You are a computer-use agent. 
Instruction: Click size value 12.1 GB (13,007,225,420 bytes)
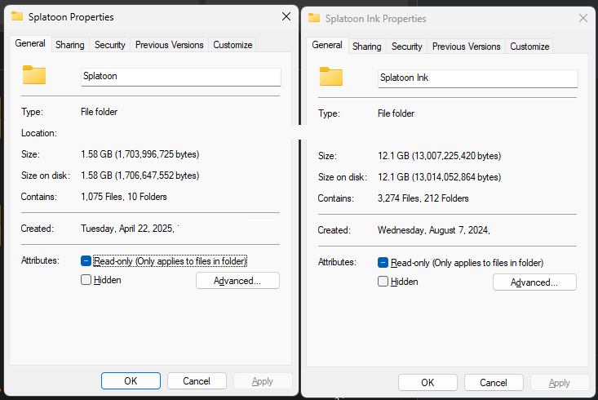[440, 156]
